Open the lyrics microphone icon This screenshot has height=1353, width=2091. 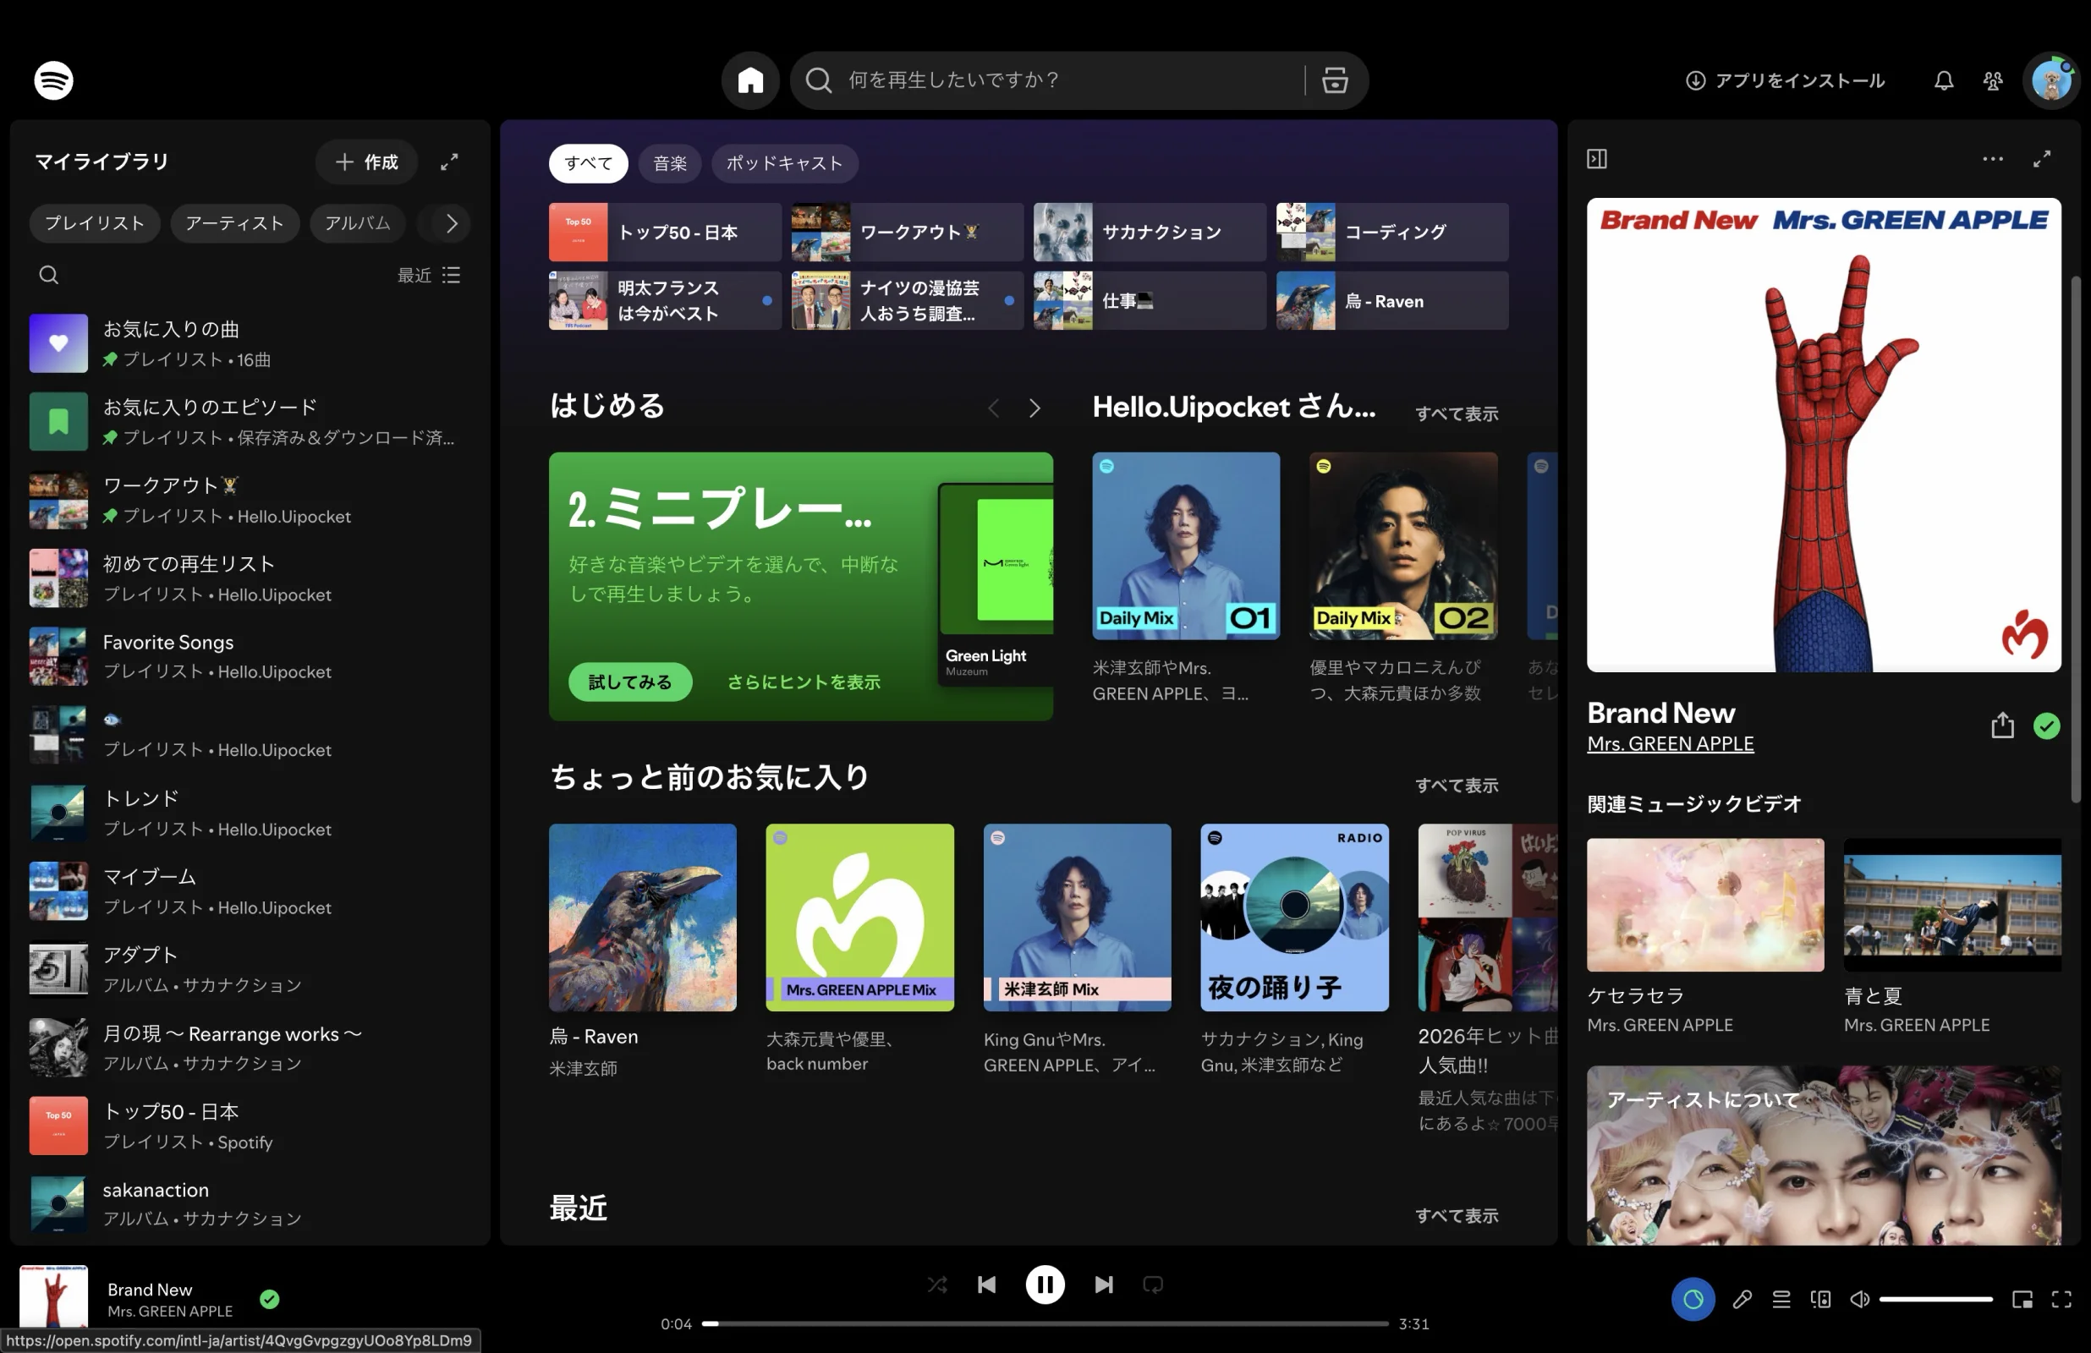click(1742, 1299)
